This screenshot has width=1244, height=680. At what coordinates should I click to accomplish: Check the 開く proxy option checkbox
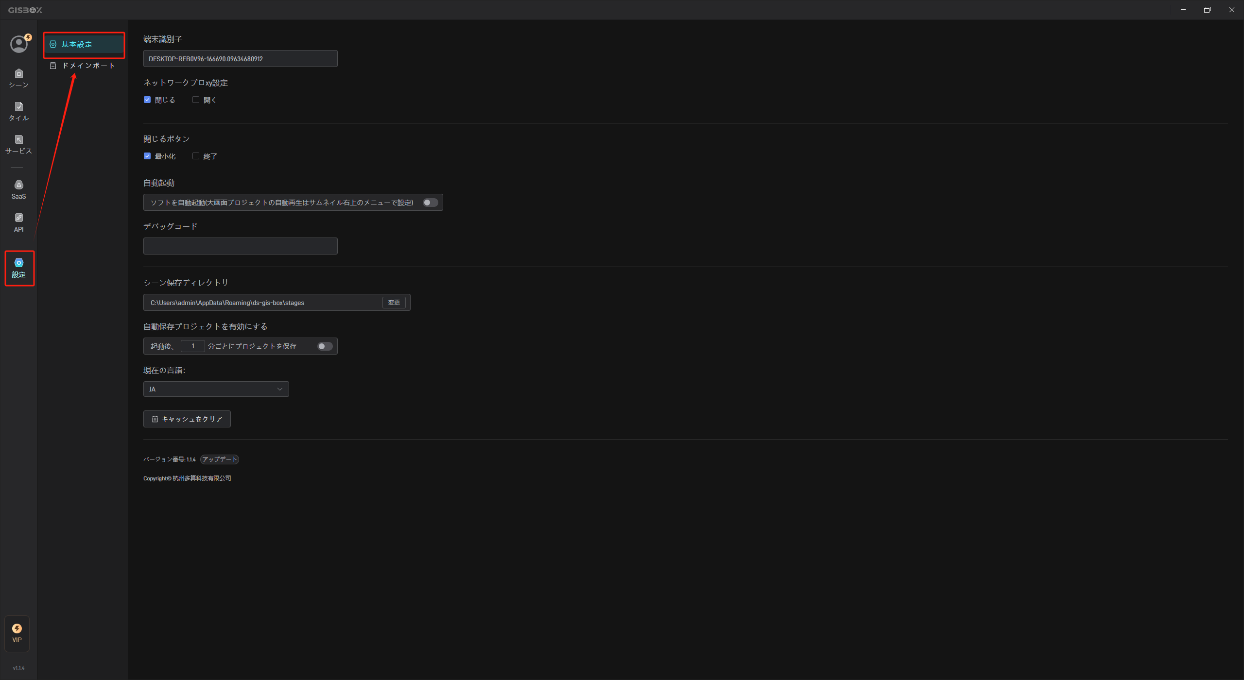click(x=196, y=100)
